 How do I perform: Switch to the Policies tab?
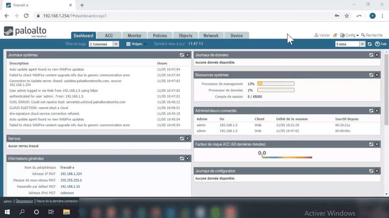coord(160,35)
